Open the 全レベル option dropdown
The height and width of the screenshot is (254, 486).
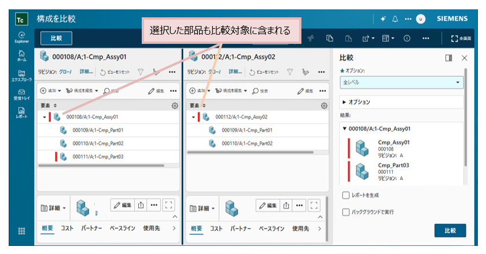pos(402,83)
